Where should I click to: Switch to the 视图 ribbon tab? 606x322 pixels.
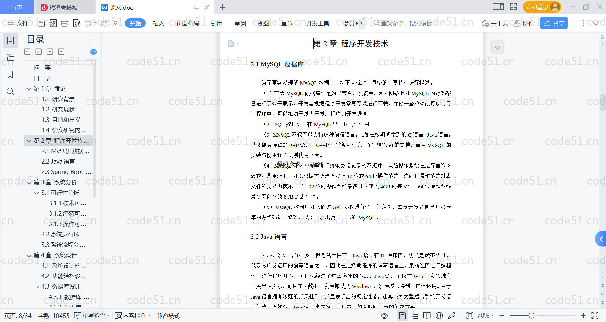tap(264, 23)
